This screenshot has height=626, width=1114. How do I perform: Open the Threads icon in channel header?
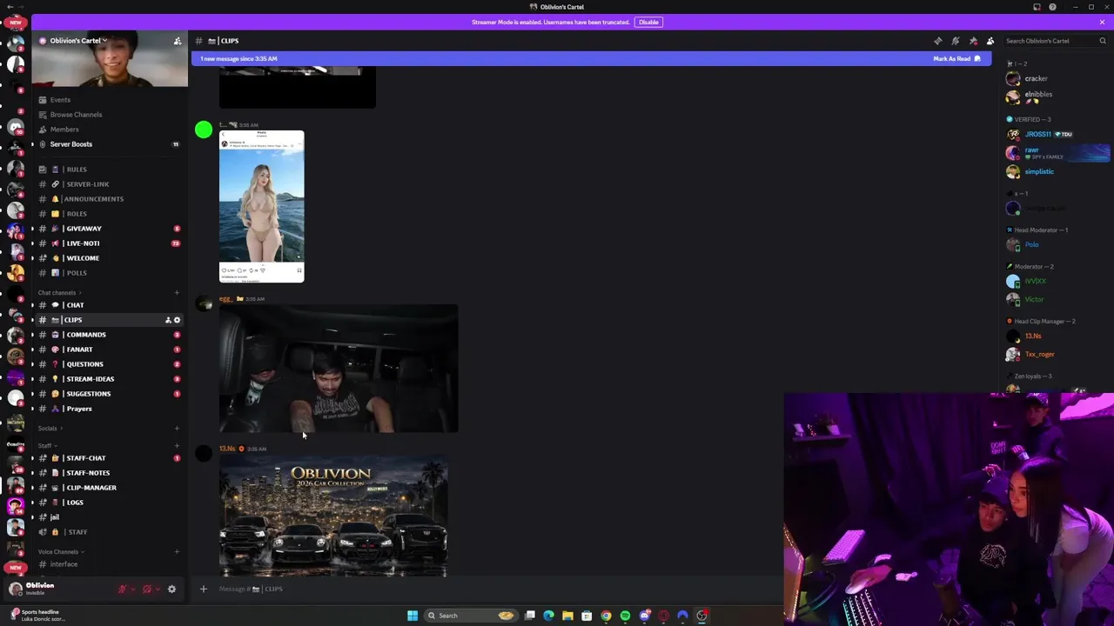point(937,41)
